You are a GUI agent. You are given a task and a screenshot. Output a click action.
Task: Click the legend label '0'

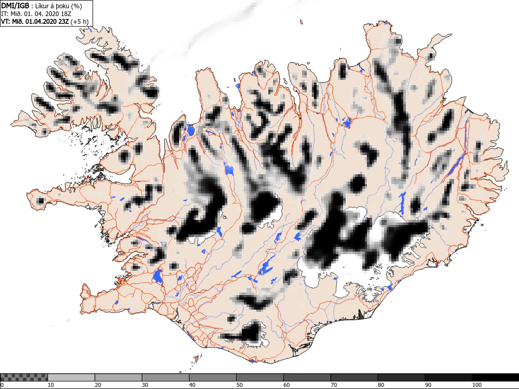click(2, 385)
